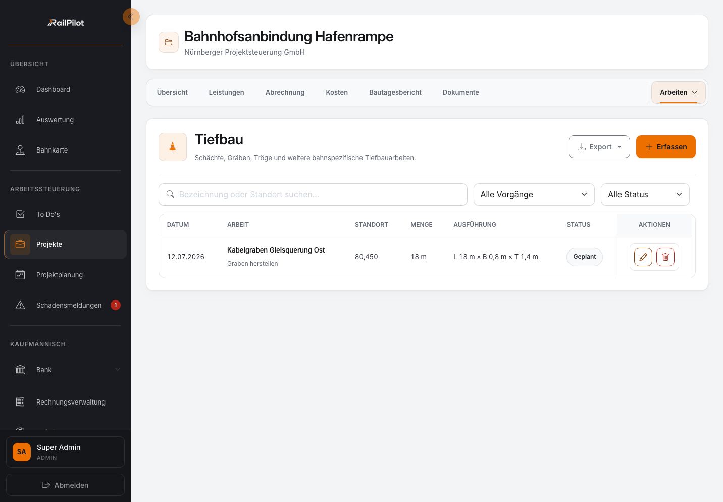723x502 pixels.
Task: Click Kabelgraben Gleisquerung Ost
Action: (276, 250)
